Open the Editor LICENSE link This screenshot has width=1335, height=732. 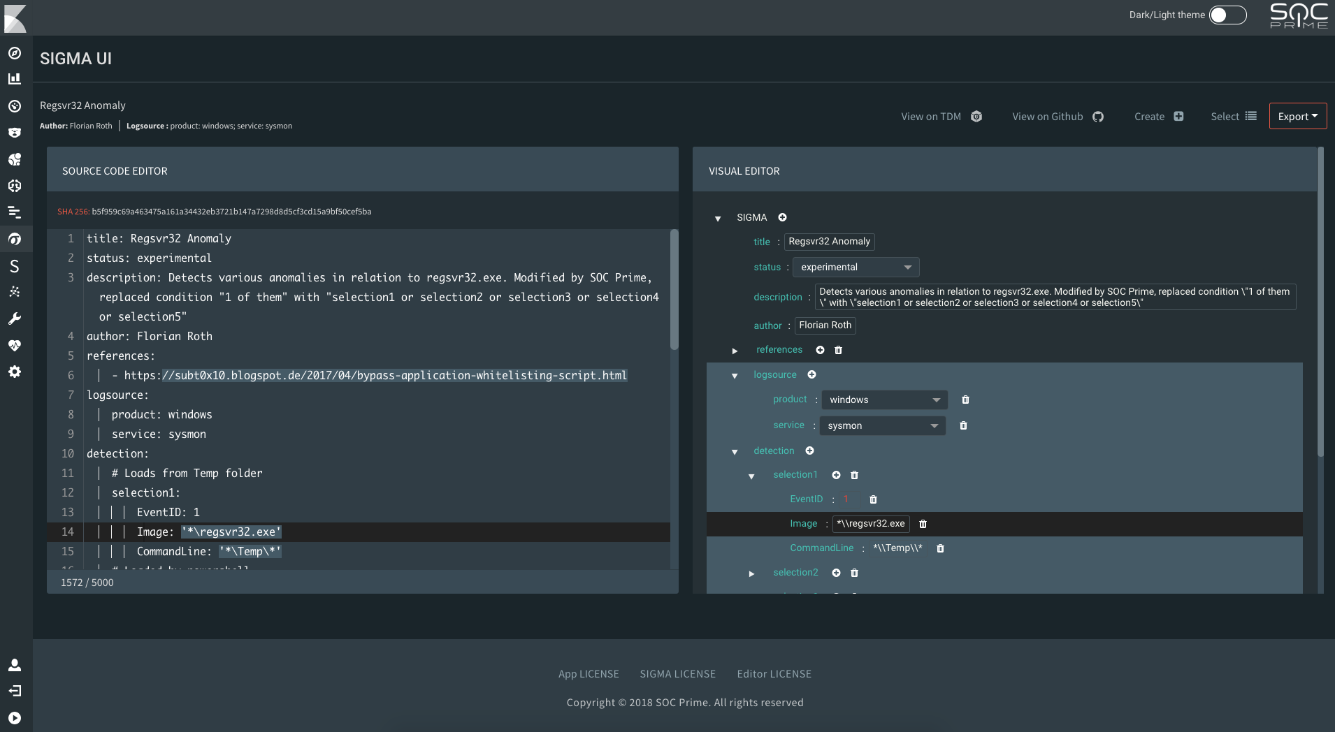(774, 674)
